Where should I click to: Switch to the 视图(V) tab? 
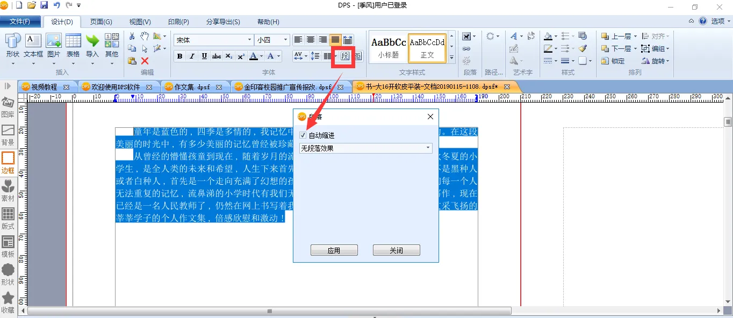(140, 22)
